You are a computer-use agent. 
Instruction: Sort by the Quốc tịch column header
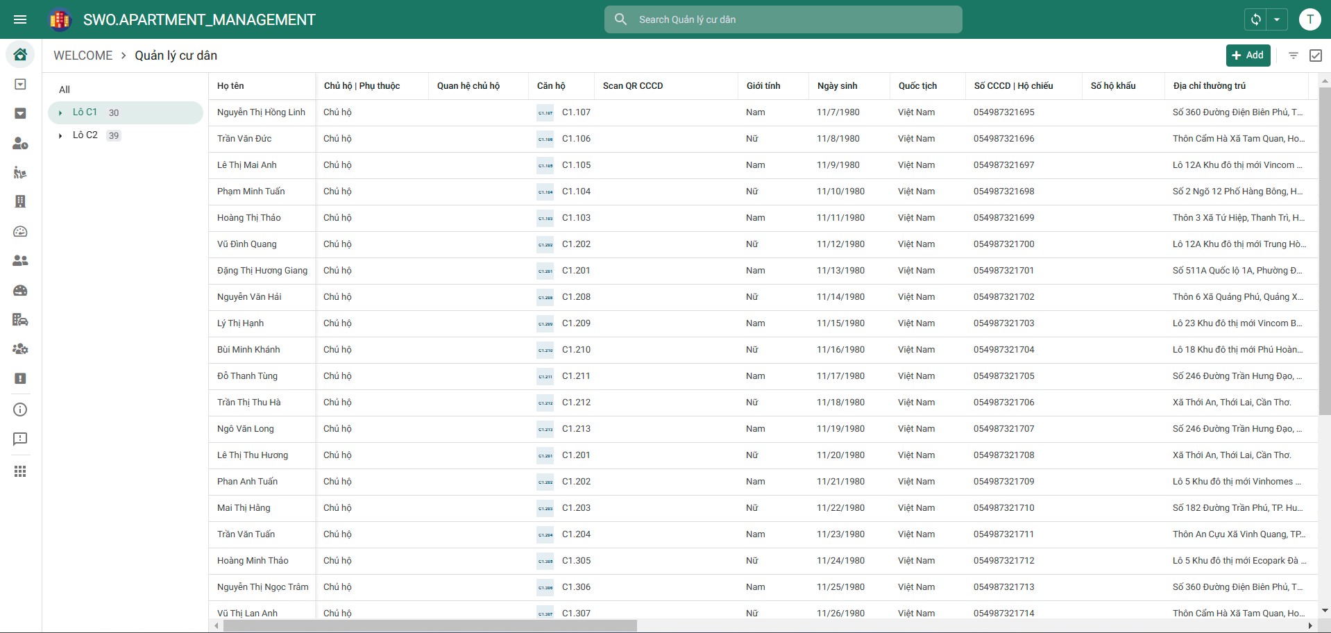point(917,86)
